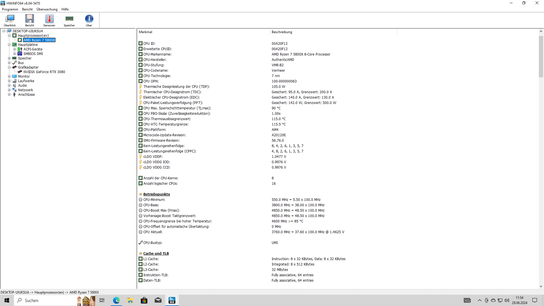Open Microsoft Edge from the taskbar
This screenshot has width=544, height=306.
point(116,300)
